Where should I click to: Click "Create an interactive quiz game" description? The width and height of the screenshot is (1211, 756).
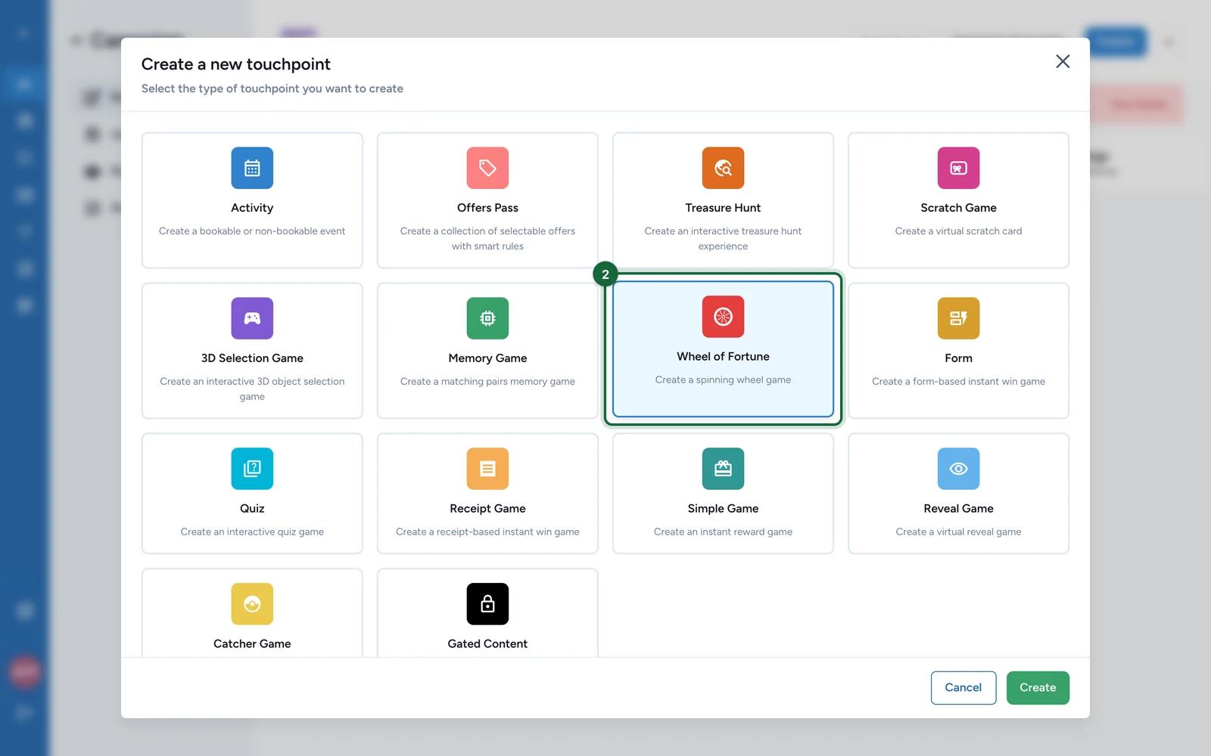pyautogui.click(x=252, y=532)
